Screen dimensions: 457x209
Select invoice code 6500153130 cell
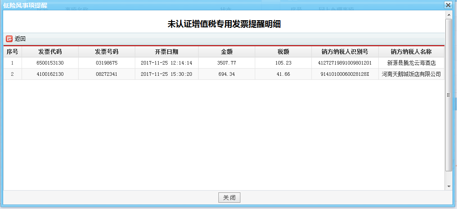(50, 63)
